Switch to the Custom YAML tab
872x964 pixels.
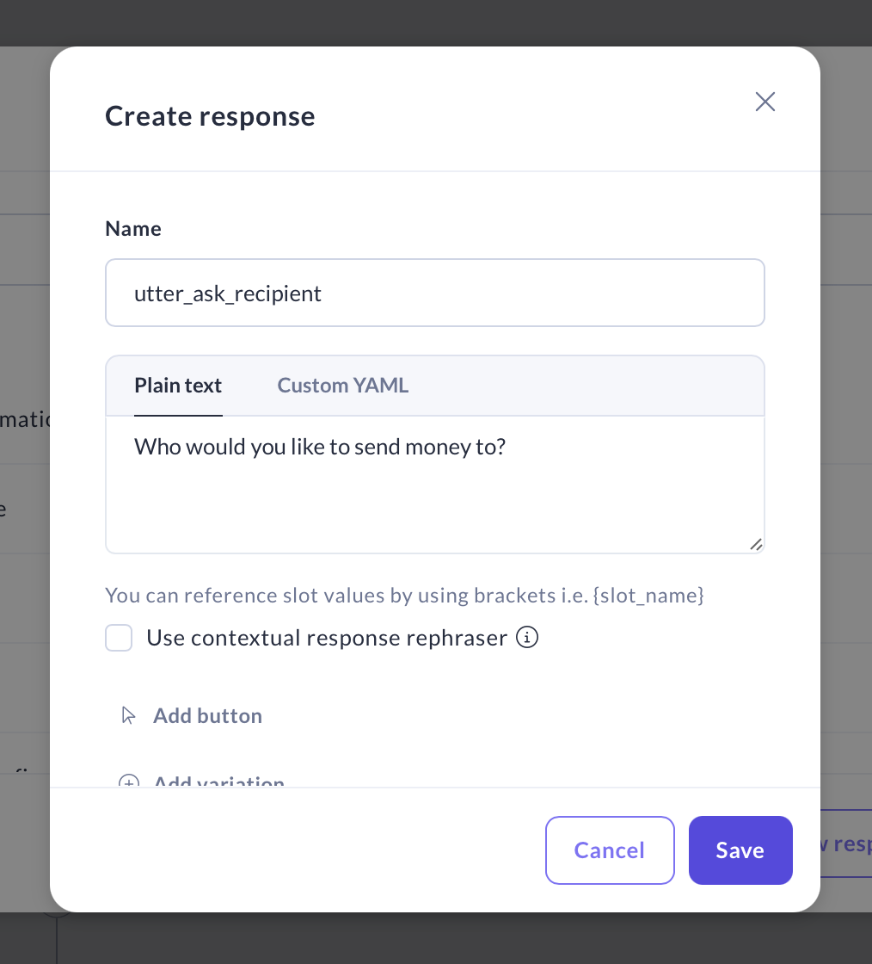pyautogui.click(x=342, y=386)
